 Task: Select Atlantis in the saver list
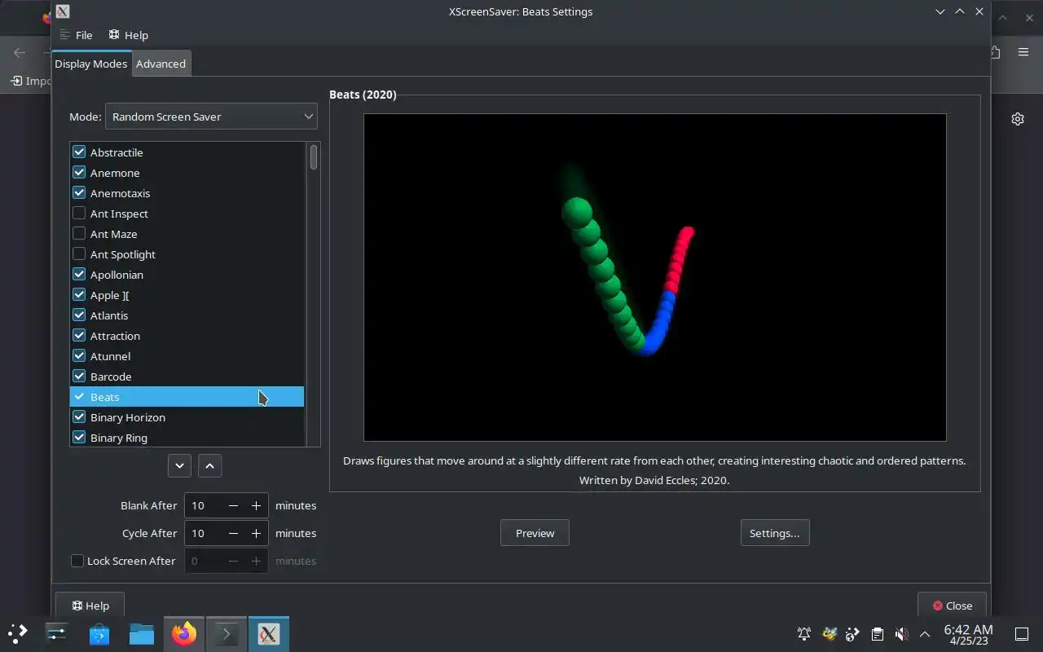tap(187, 315)
